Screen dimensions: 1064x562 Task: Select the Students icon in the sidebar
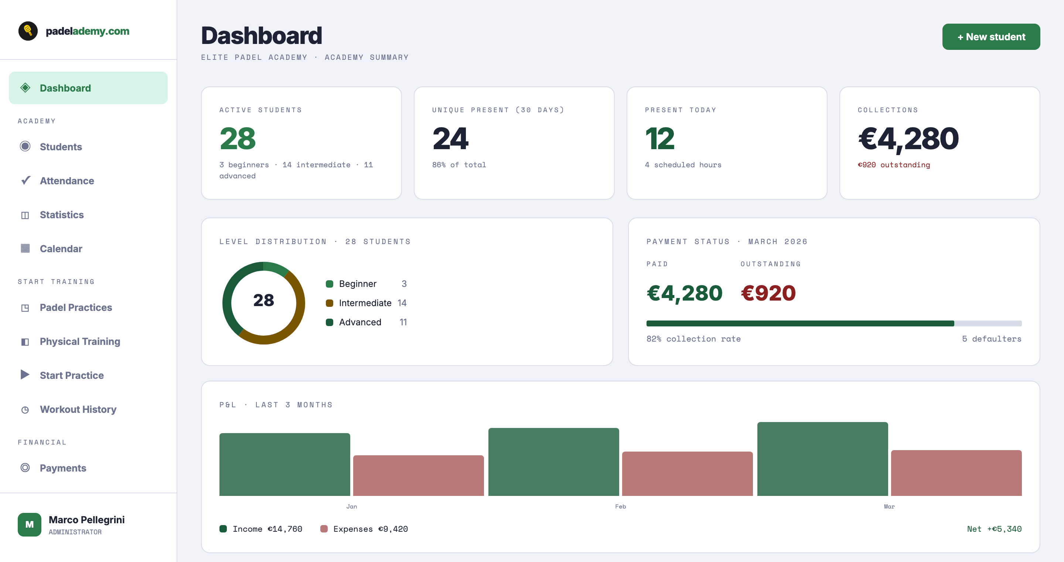coord(25,147)
